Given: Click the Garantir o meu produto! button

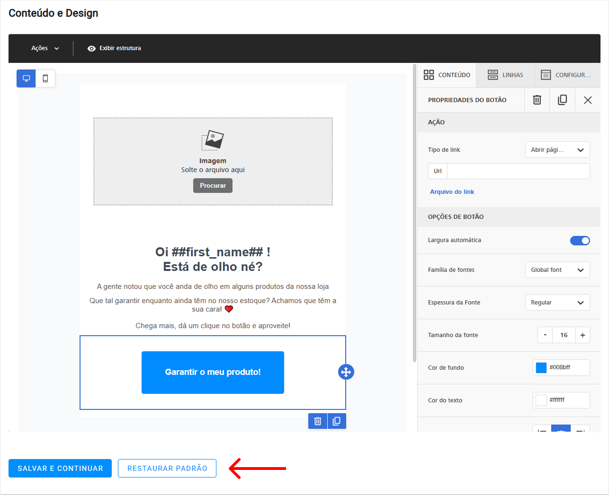Looking at the screenshot, I should click(213, 373).
